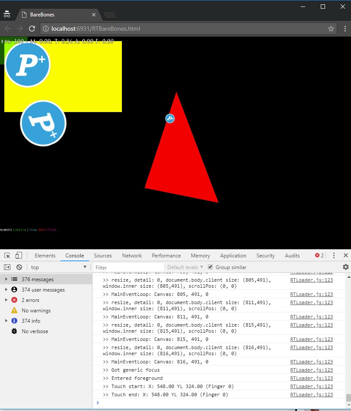Image resolution: width=351 pixels, height=411 pixels.
Task: Switch to the Network tab
Action: 132,256
